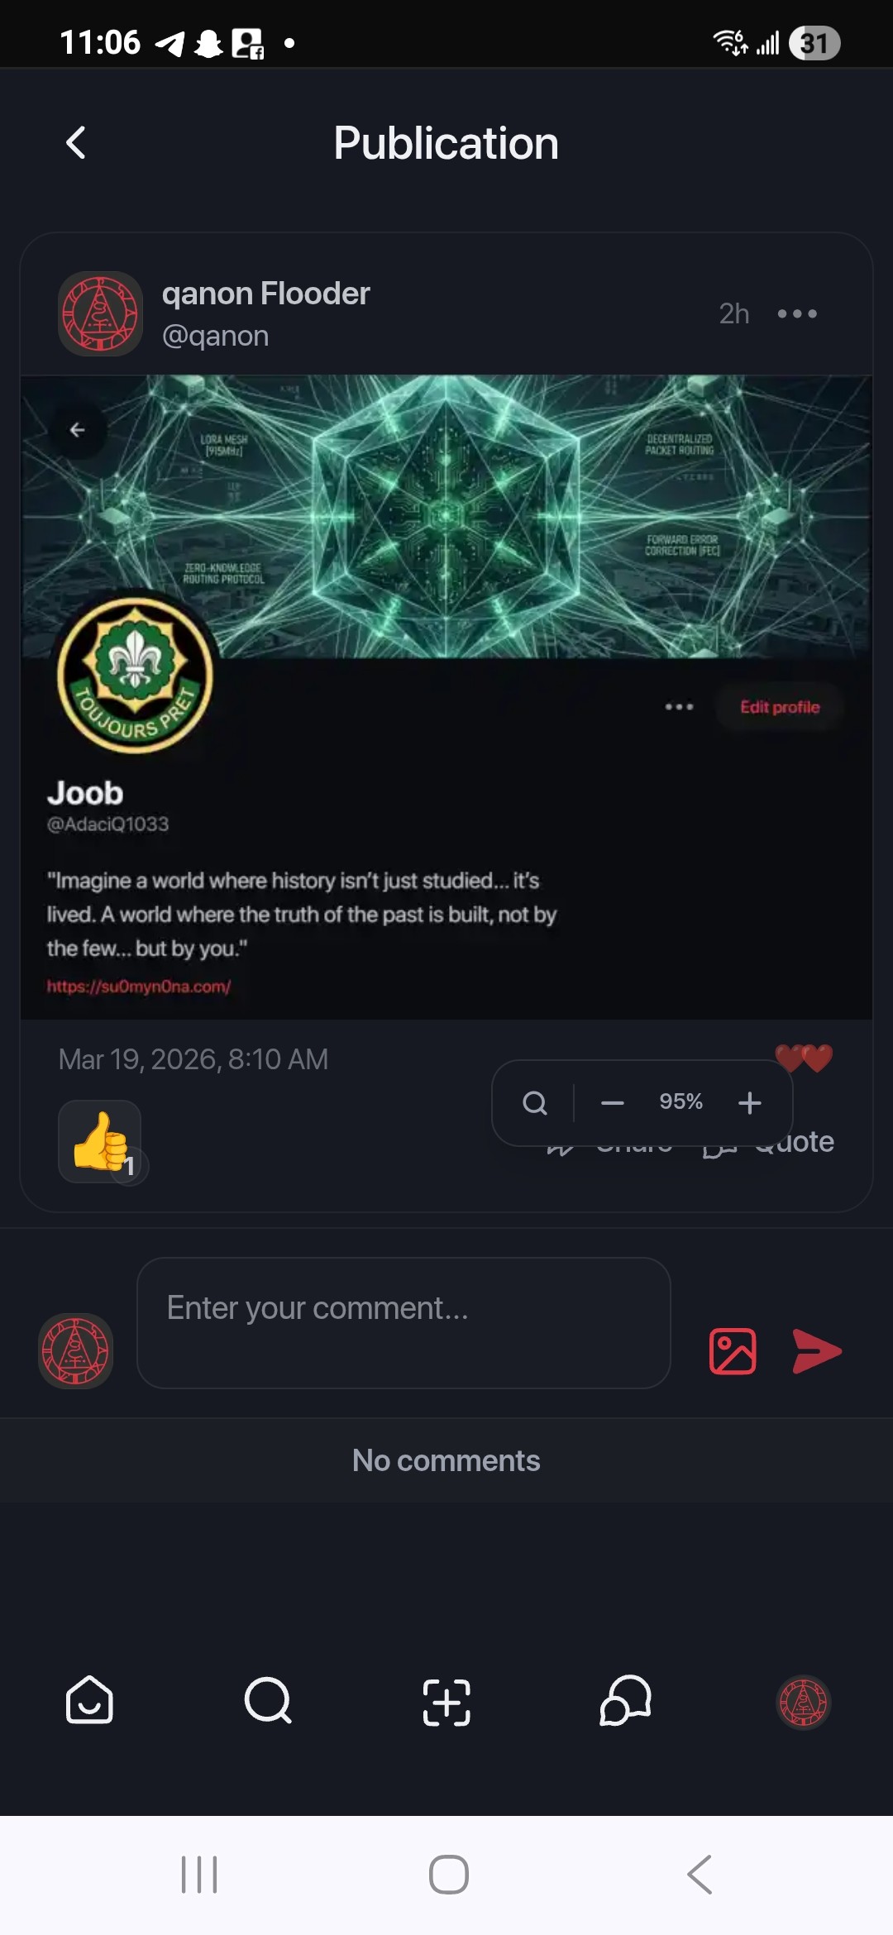Send the comment with the red arrow
Viewport: 893px width, 1935px height.
coord(816,1351)
